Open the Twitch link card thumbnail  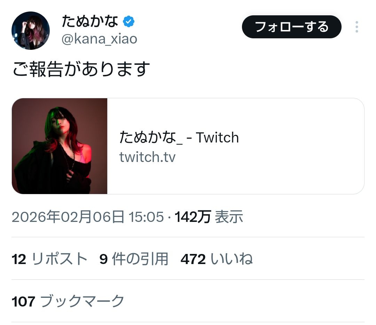60,146
